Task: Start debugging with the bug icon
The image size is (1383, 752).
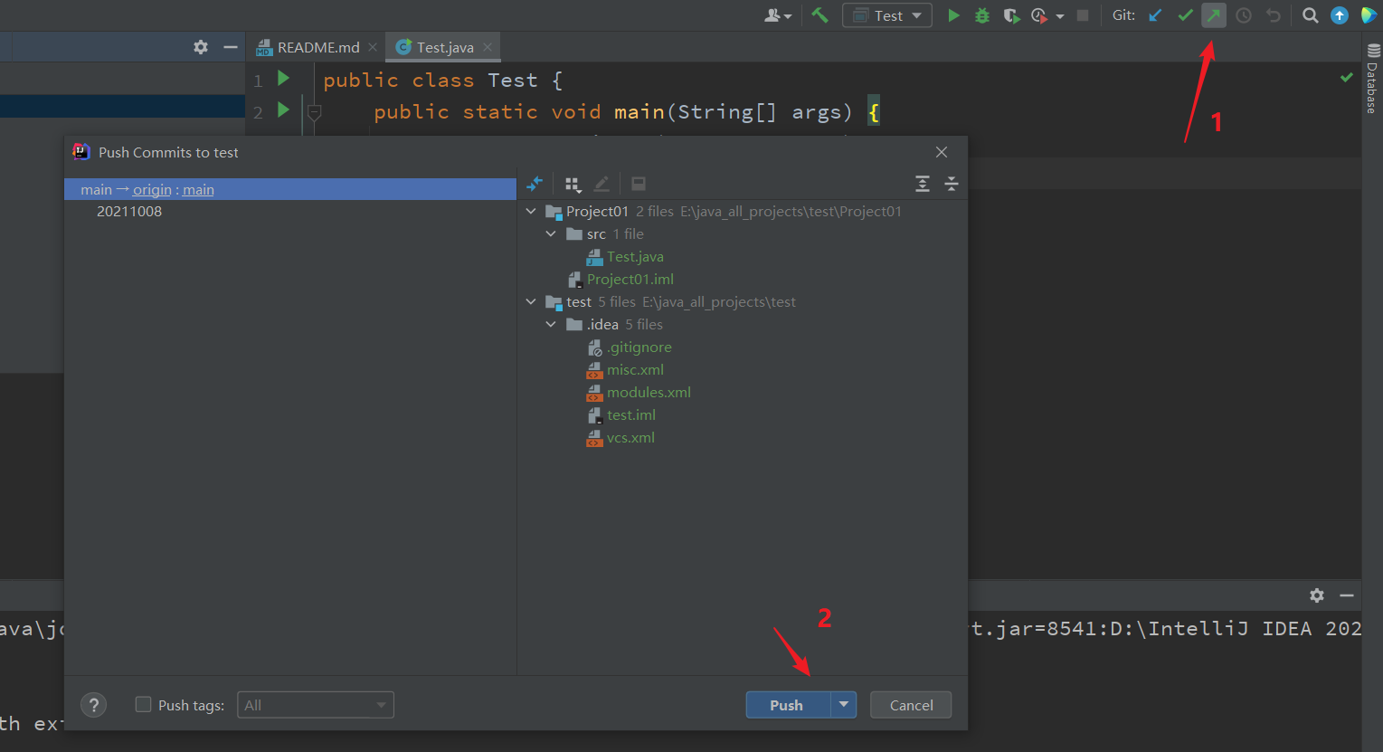Action: [x=982, y=15]
